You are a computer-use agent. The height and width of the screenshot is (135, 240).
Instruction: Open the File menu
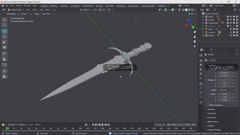(7, 6)
